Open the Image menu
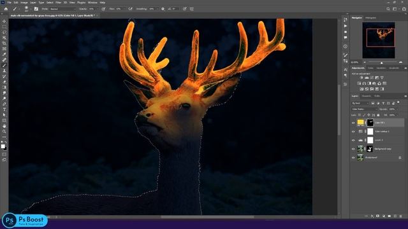 point(24,3)
